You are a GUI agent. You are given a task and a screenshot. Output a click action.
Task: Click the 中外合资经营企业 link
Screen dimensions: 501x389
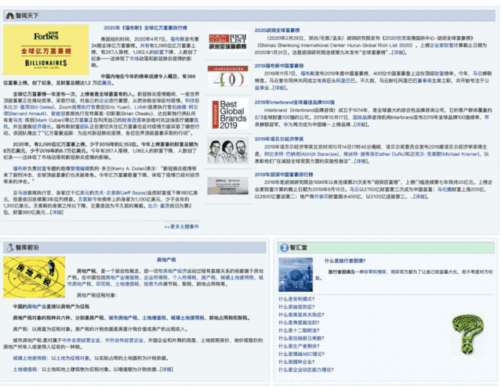pyautogui.click(x=82, y=340)
